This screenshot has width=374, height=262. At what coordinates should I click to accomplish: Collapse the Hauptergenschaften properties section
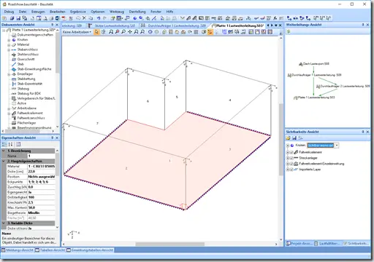(4, 161)
